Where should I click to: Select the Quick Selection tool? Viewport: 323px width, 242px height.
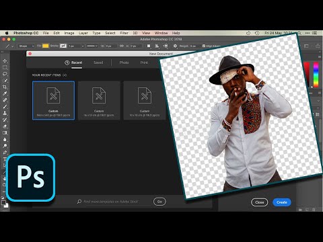[5, 80]
